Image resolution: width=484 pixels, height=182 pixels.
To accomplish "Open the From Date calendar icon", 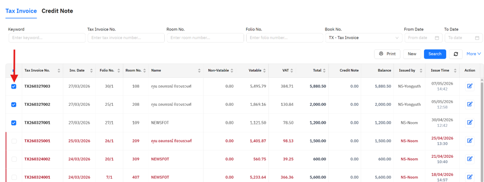I will click(x=437, y=38).
